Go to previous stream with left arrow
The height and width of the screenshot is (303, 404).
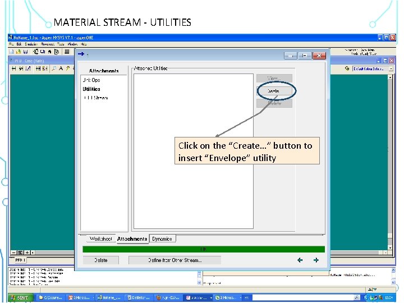click(x=300, y=260)
